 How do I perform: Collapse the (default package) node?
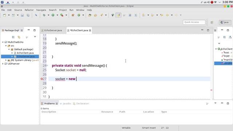click(9, 49)
